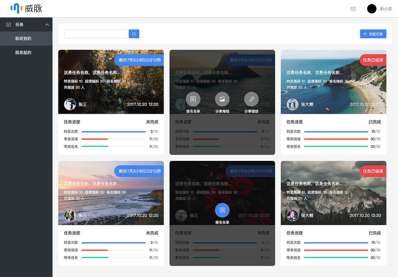Click 带来阅读 progress bar under beach card
The image size is (398, 277).
click(x=336, y=139)
